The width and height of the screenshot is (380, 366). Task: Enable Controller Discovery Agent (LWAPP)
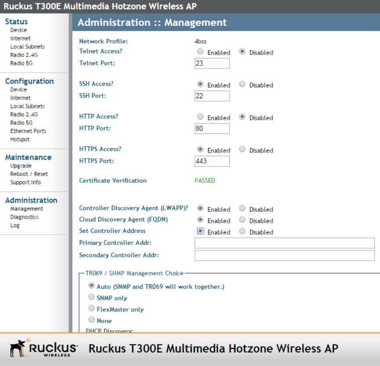pyautogui.click(x=200, y=208)
